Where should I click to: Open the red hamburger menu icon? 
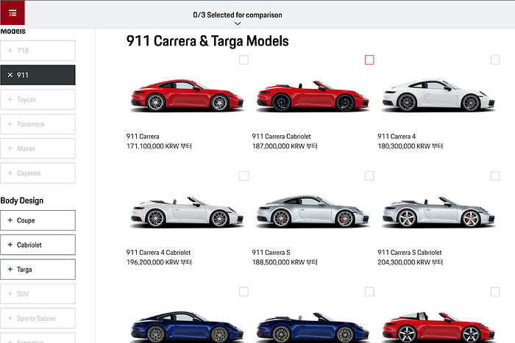(13, 12)
